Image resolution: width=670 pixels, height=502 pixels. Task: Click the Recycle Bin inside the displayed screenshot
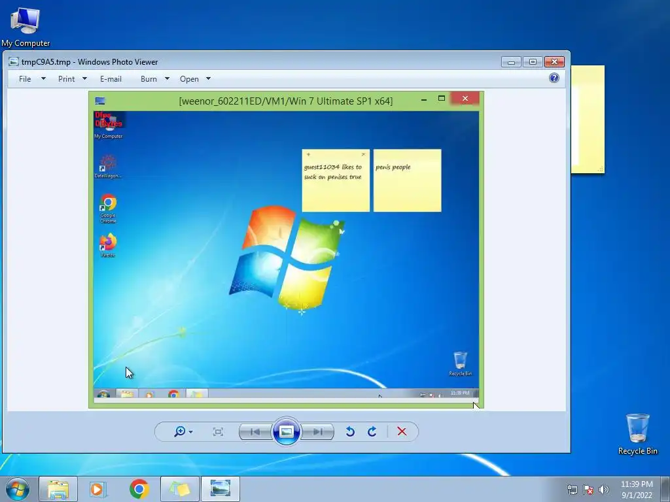(460, 363)
